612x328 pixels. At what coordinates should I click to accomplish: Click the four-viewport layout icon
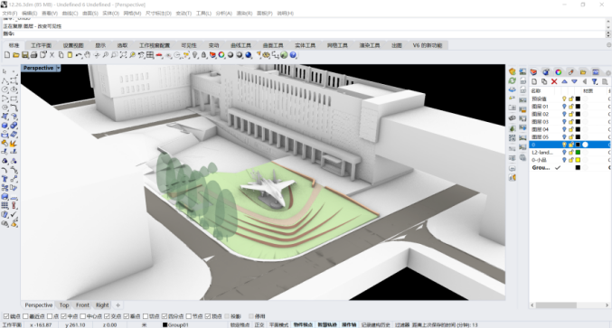150,55
